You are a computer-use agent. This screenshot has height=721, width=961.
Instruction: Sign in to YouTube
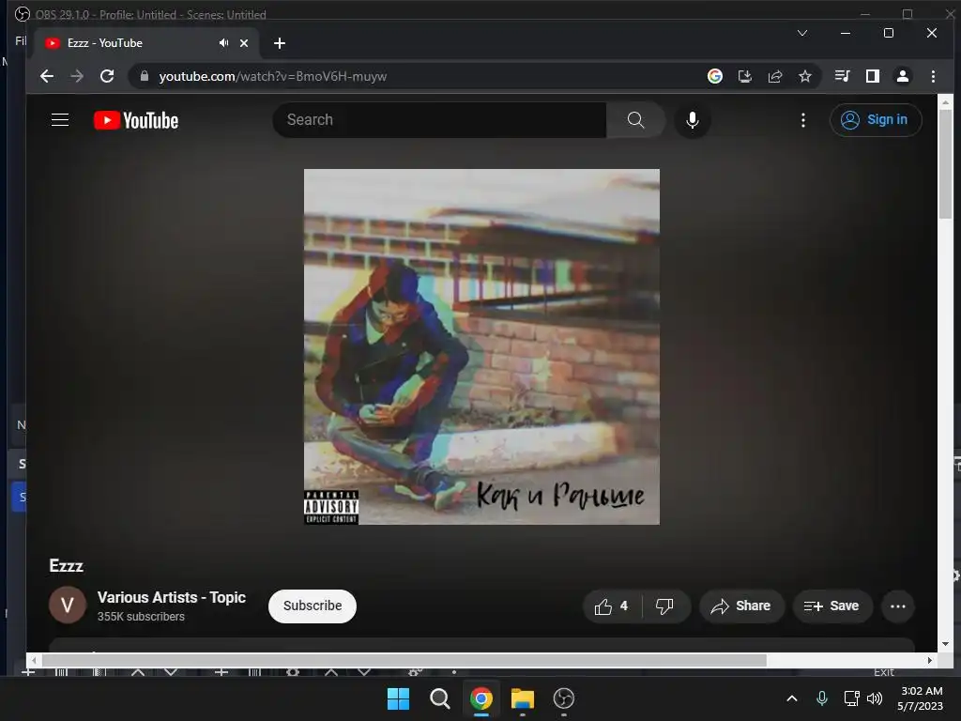[876, 119]
